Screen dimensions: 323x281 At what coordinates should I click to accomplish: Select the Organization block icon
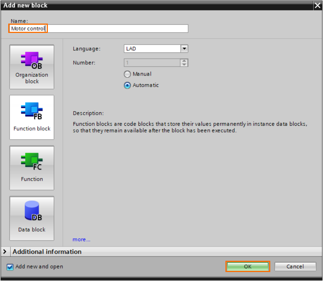click(32, 67)
